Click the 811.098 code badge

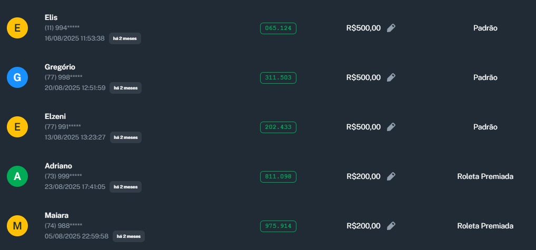(278, 176)
